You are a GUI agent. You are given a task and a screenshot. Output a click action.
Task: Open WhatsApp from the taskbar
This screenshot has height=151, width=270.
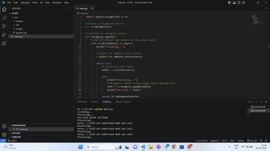166,147
